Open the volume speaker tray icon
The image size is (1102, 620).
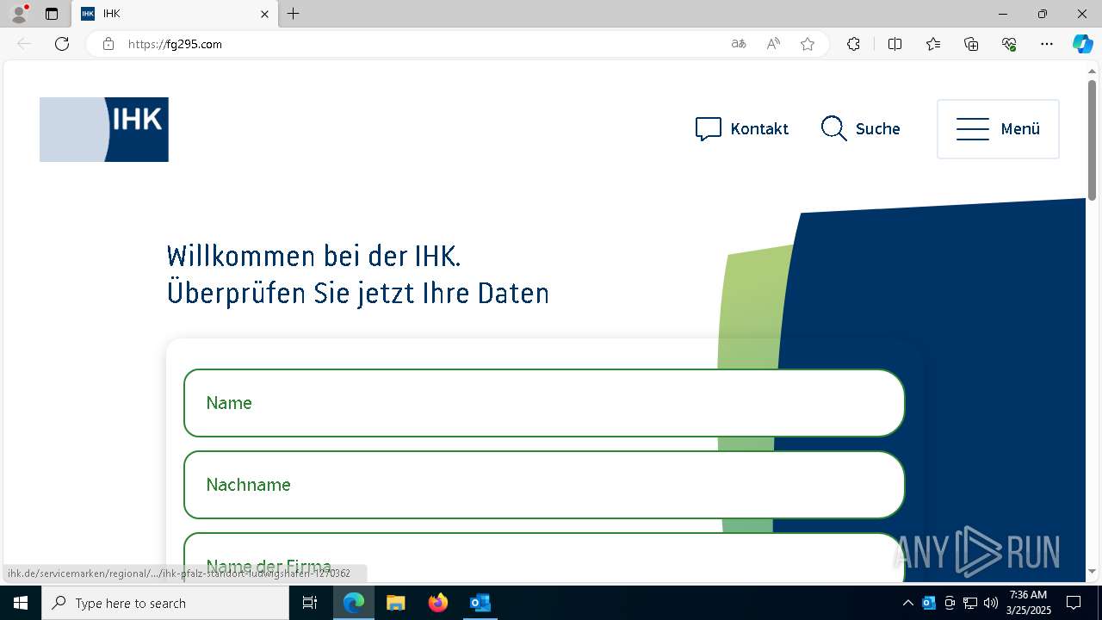click(x=991, y=603)
